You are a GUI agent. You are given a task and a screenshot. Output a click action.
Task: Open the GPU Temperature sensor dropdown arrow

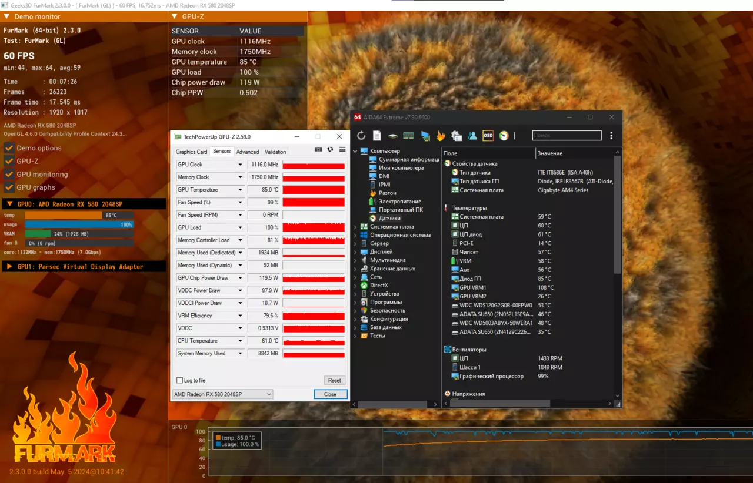click(x=240, y=190)
